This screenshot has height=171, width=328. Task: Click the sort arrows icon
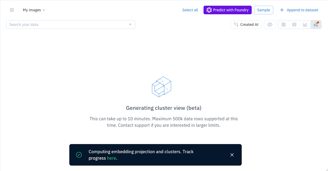click(x=236, y=25)
